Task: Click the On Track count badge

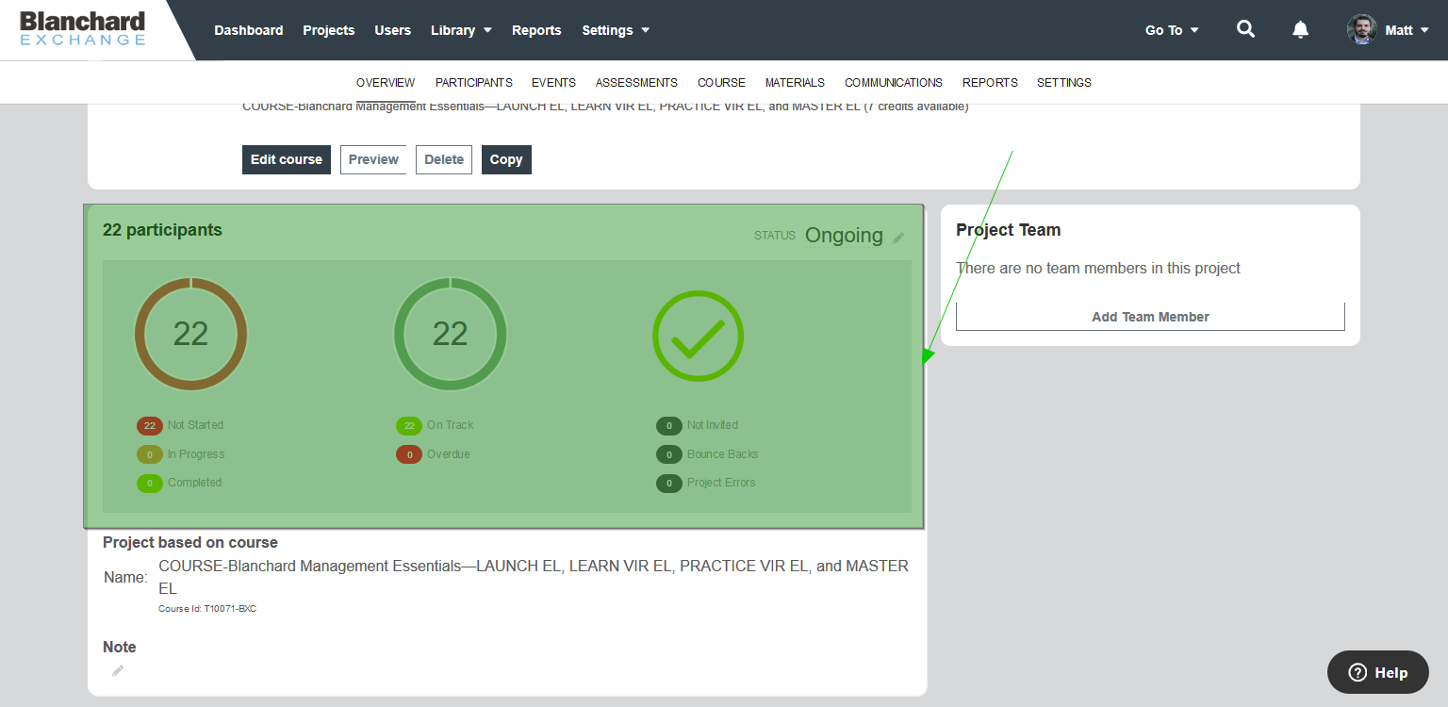Action: point(409,425)
